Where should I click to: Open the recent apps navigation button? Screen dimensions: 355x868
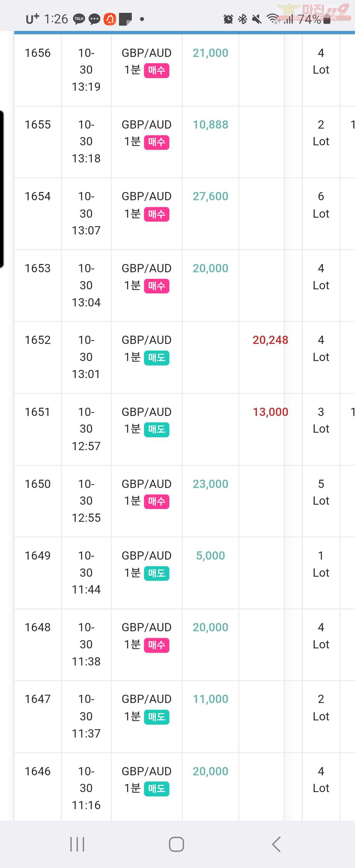pyautogui.click(x=77, y=844)
